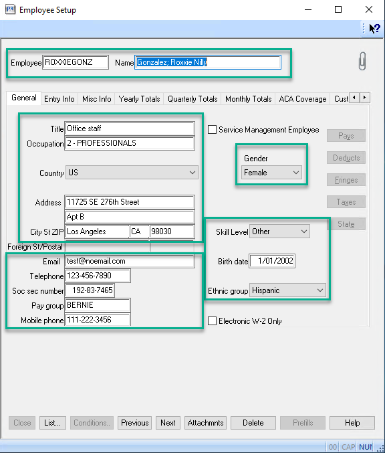Activate the What's This help cursor icon
The width and height of the screenshot is (385, 453).
[x=374, y=28]
